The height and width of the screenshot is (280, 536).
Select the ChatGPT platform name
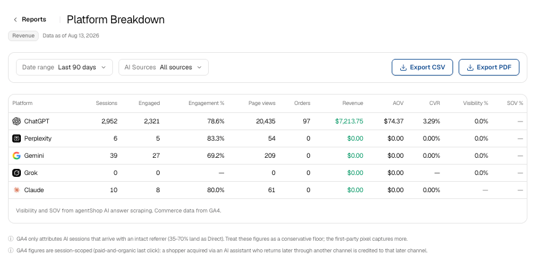coord(37,122)
